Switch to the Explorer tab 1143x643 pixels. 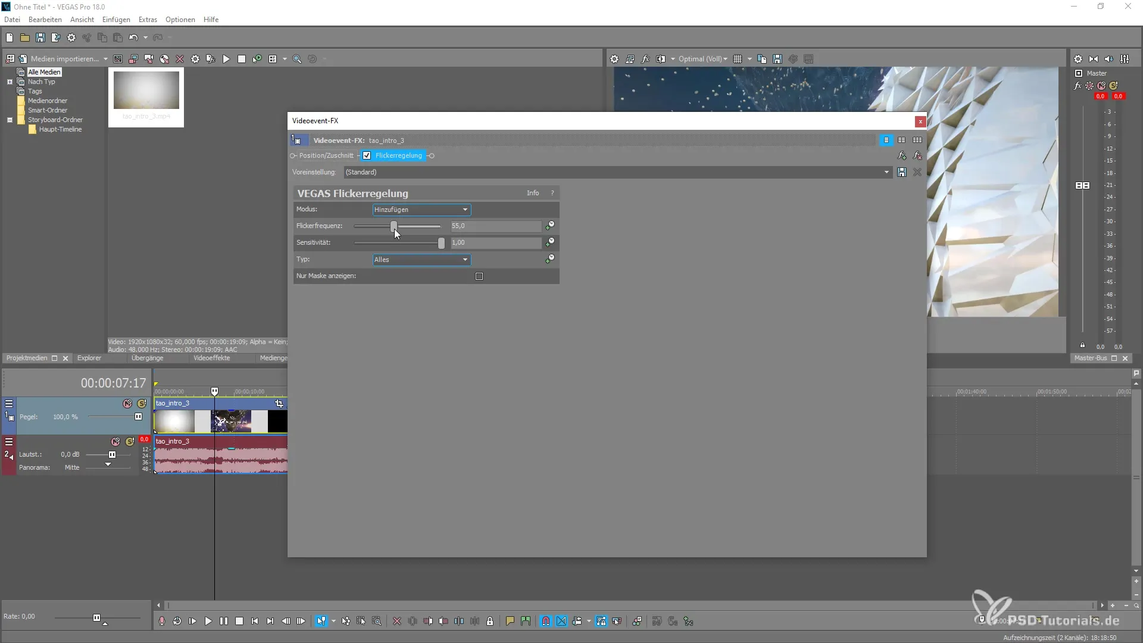(x=89, y=358)
